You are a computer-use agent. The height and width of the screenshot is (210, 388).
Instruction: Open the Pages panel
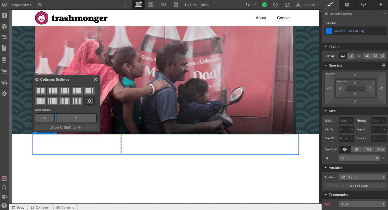(4, 48)
